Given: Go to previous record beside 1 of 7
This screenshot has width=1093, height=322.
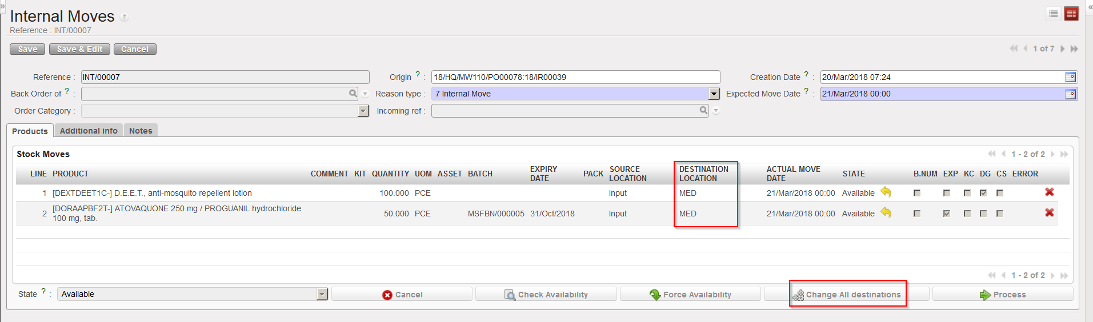Looking at the screenshot, I should coord(1026,49).
